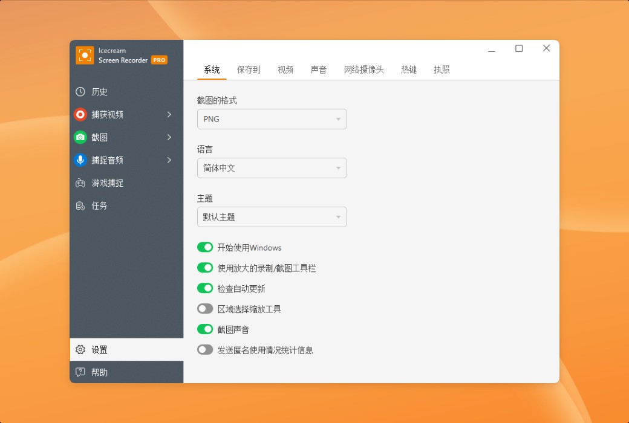629x423 pixels.
Task: Click the 捕捉音频 microphone icon
Action: click(80, 160)
